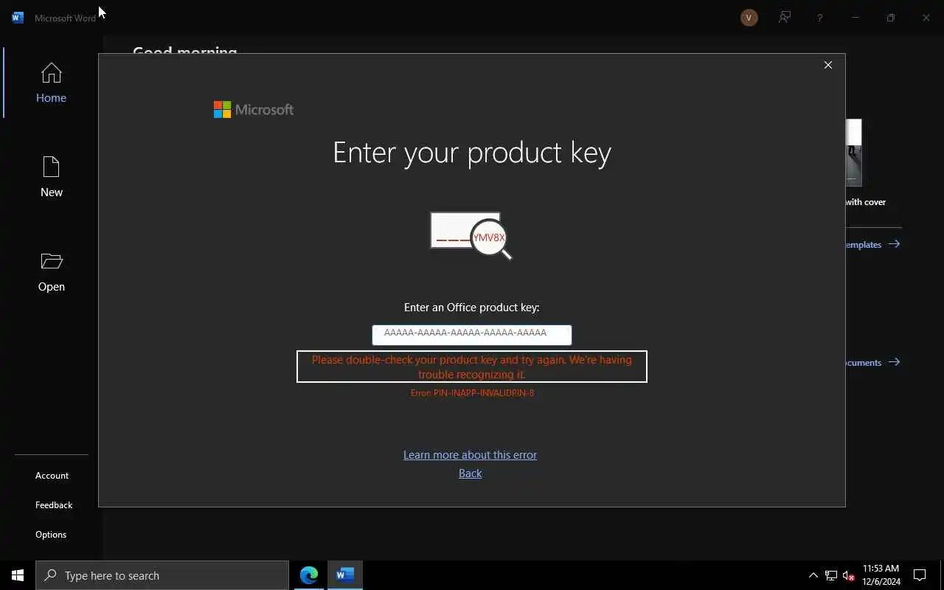Click the product key magnifier illustration

tap(471, 236)
